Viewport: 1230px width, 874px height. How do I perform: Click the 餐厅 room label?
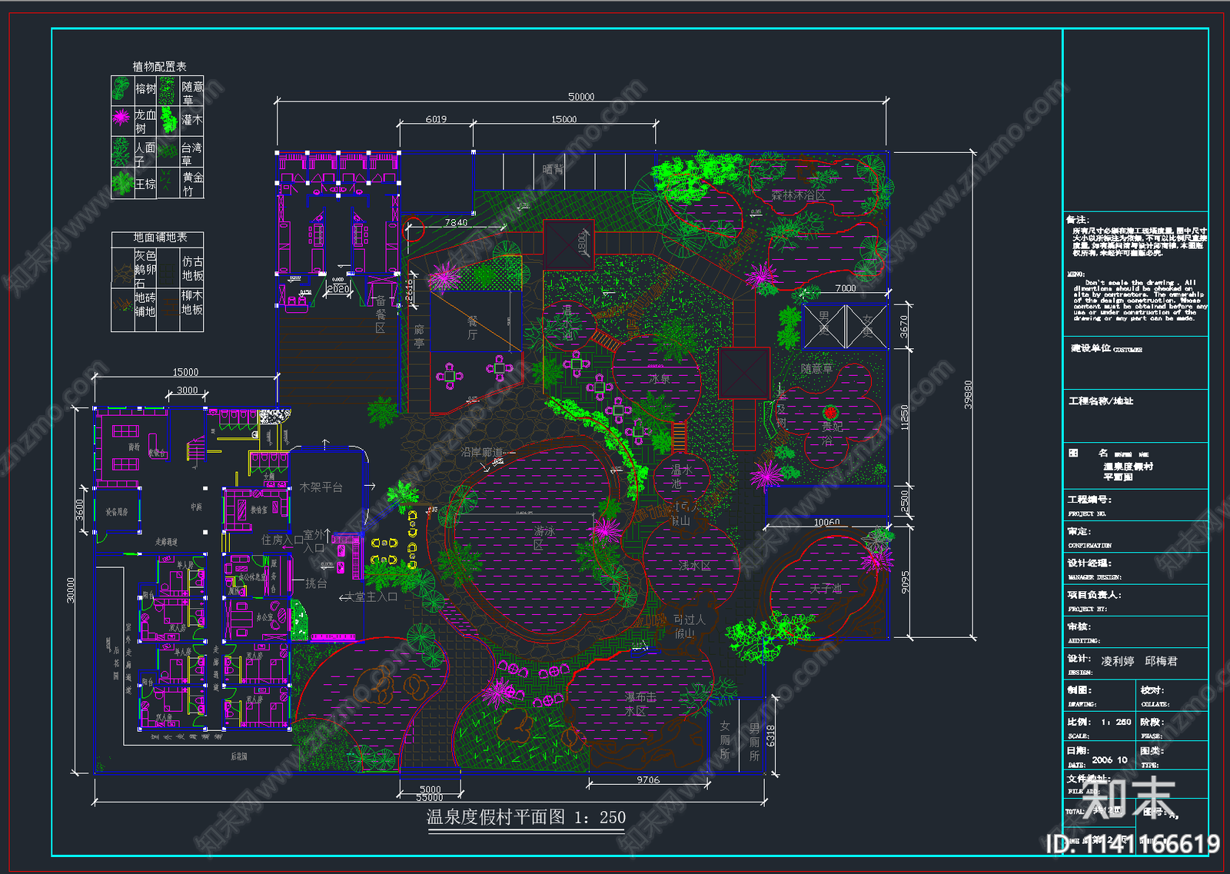coord(472,328)
